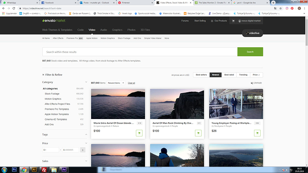Open Photoshop from the taskbar
This screenshot has width=308, height=173.
coord(14,170)
